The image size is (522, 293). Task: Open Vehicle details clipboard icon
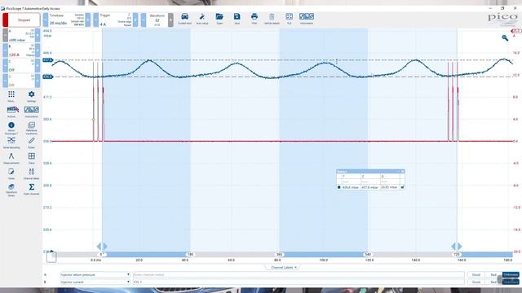click(x=272, y=19)
